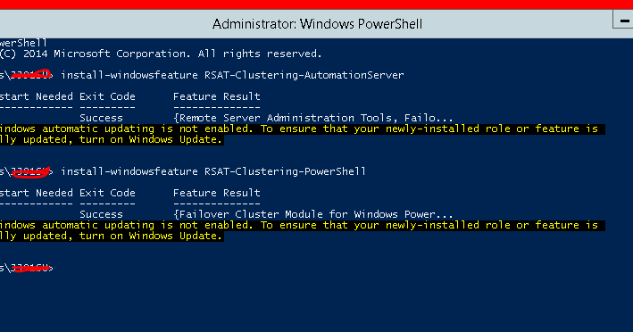Viewport: 633px width, 332px height.
Task: Click the second Feature Result column header
Action: [217, 194]
